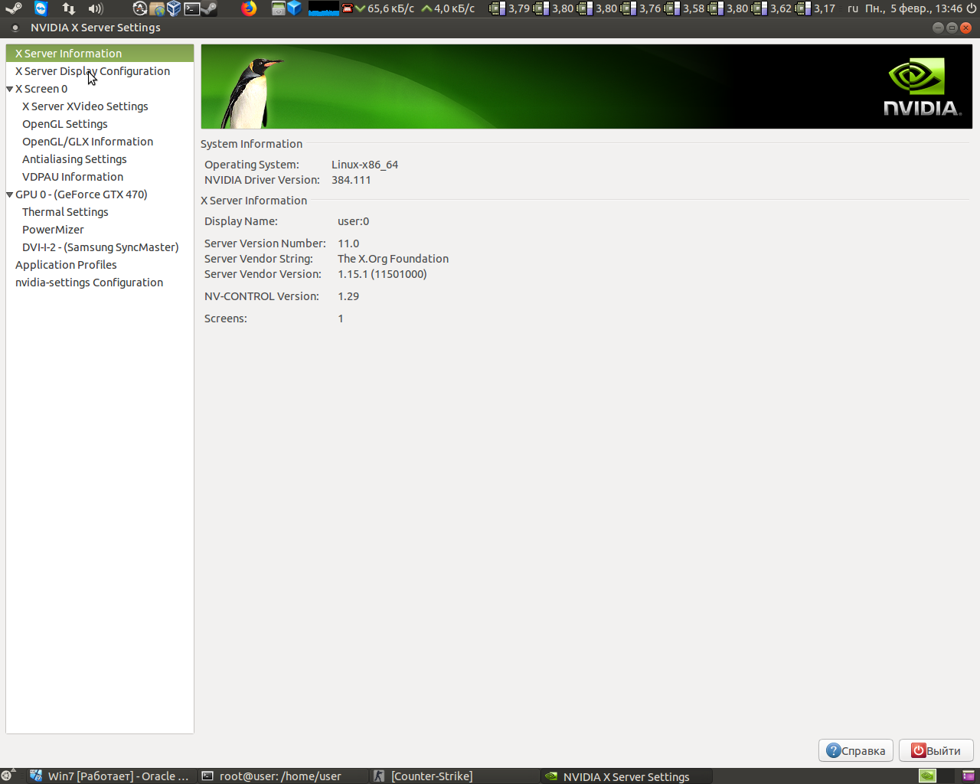
Task: Launch VirtualBox from the top panel
Action: click(x=174, y=8)
